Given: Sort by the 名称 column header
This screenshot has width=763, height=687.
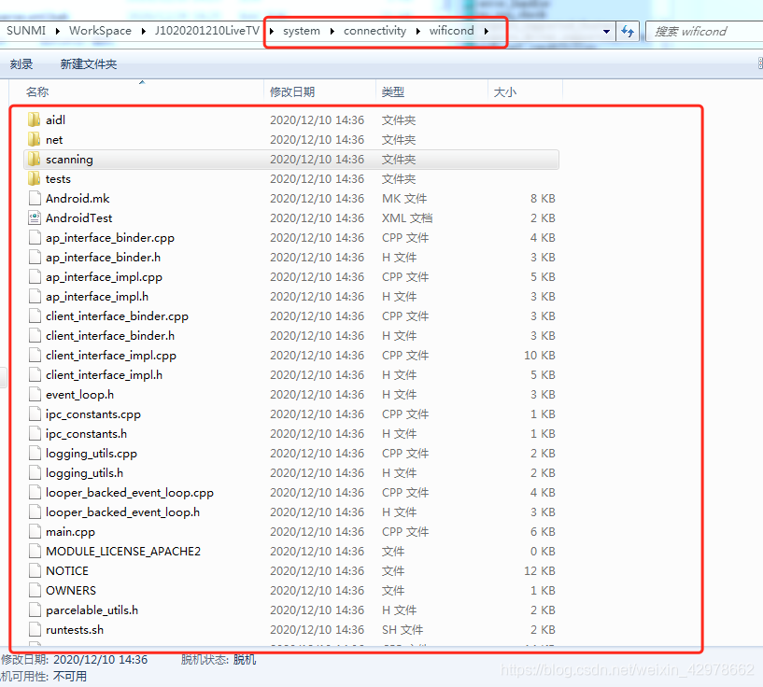Looking at the screenshot, I should pyautogui.click(x=137, y=91).
